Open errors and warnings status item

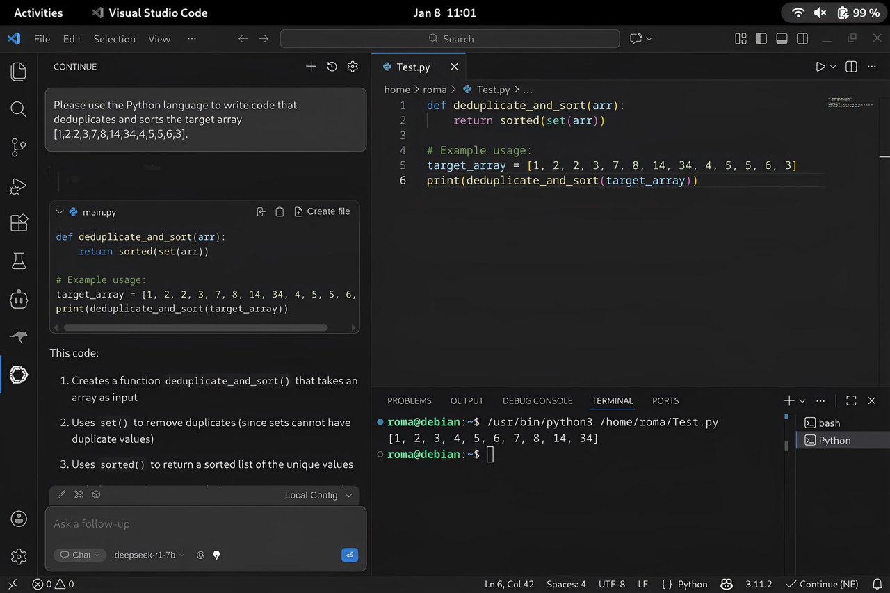[53, 584]
